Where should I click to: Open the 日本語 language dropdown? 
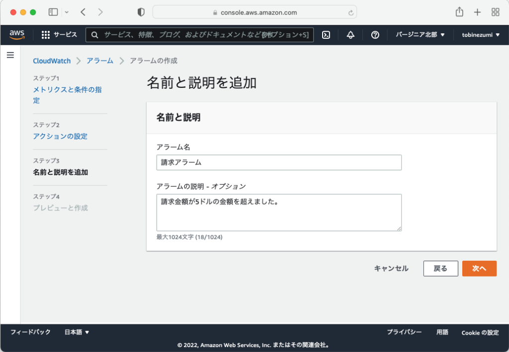click(77, 332)
